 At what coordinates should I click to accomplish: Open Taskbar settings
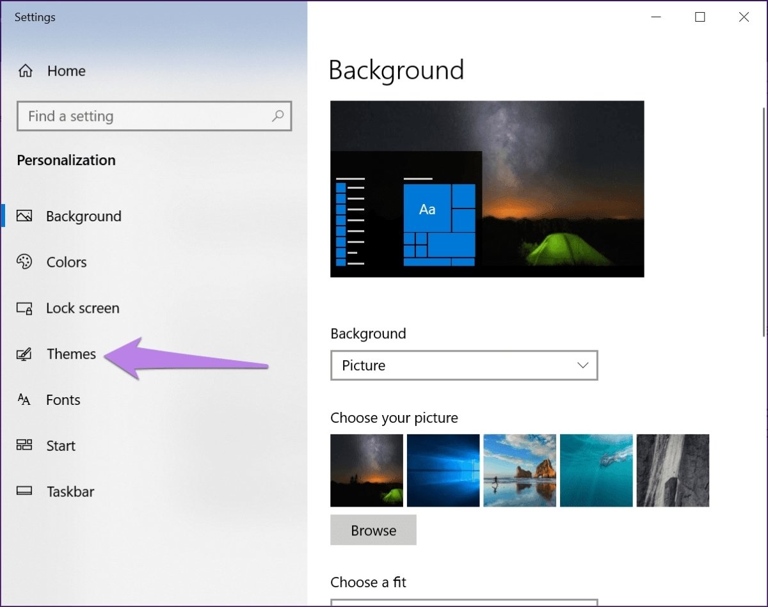click(70, 492)
